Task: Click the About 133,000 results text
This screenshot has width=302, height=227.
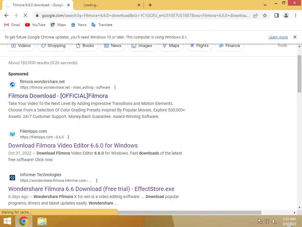Action: [x=43, y=63]
